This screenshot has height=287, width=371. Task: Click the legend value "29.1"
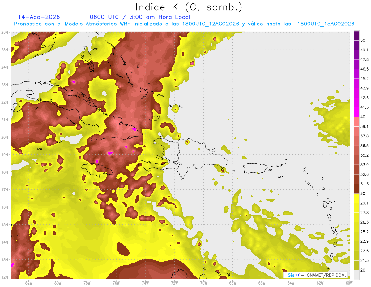[365, 203]
